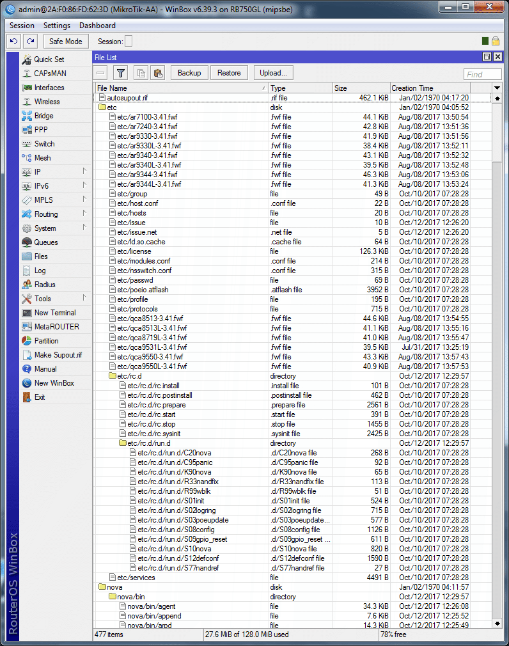Open Wireless settings icon
Image resolution: width=509 pixels, height=646 pixels.
pyautogui.click(x=27, y=101)
